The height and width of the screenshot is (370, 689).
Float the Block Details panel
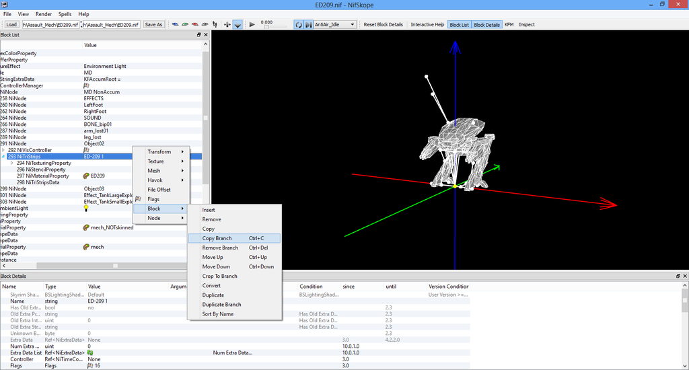pos(678,276)
